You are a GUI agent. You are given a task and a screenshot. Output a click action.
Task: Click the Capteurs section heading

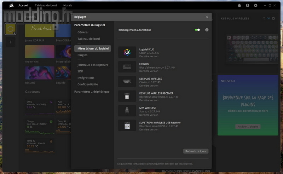(x=33, y=92)
